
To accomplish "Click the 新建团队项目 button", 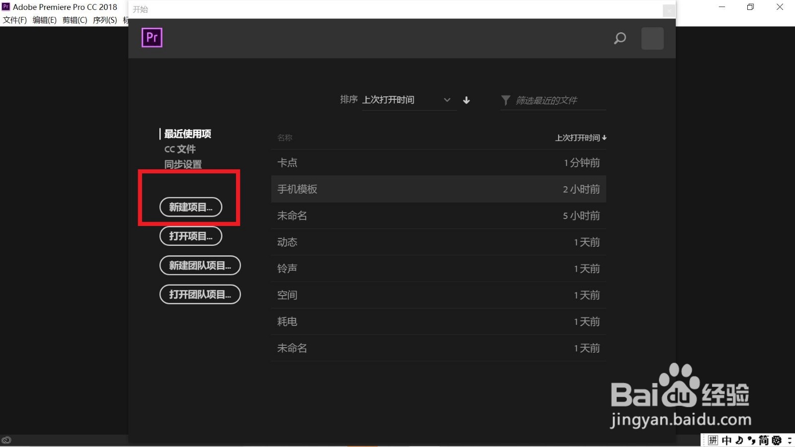I will (x=200, y=265).
